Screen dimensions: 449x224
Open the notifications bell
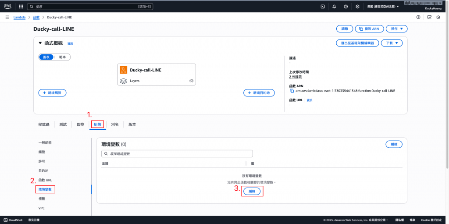pos(334,6)
